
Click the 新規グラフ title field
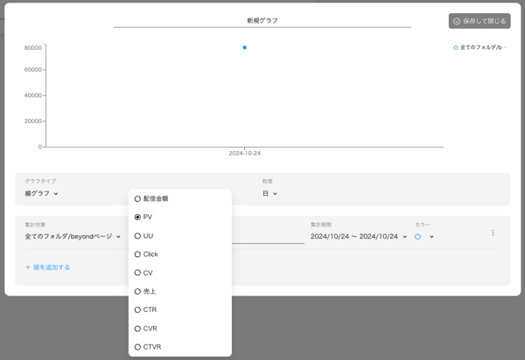tap(262, 20)
